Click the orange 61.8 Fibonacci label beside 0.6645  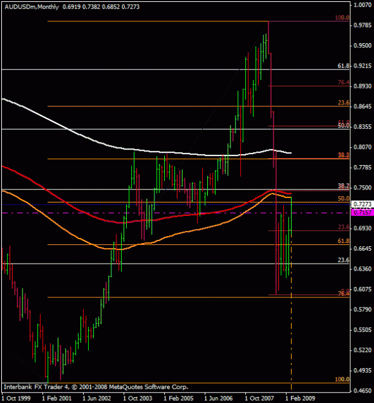[344, 241]
